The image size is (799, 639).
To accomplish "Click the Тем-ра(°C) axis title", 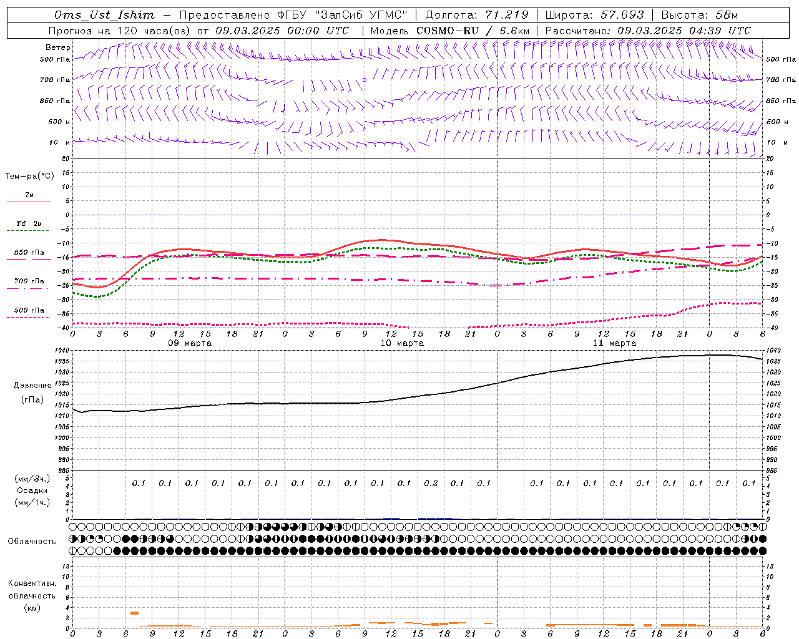I will (x=29, y=177).
